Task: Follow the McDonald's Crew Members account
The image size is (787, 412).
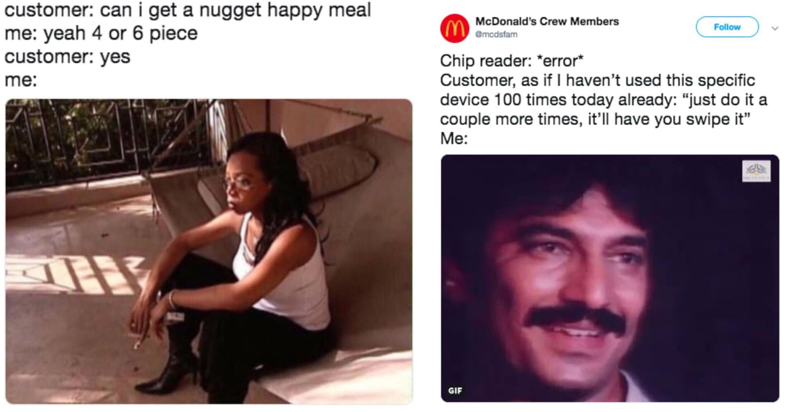Action: pyautogui.click(x=727, y=27)
